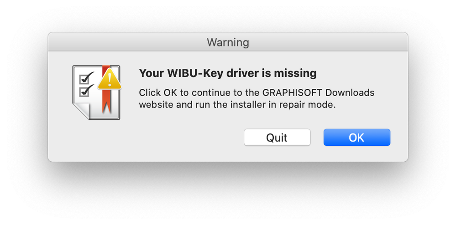Viewport: 456px width, 225px height.
Task: Click the "Click OK to continue" text line
Action: coord(183,93)
